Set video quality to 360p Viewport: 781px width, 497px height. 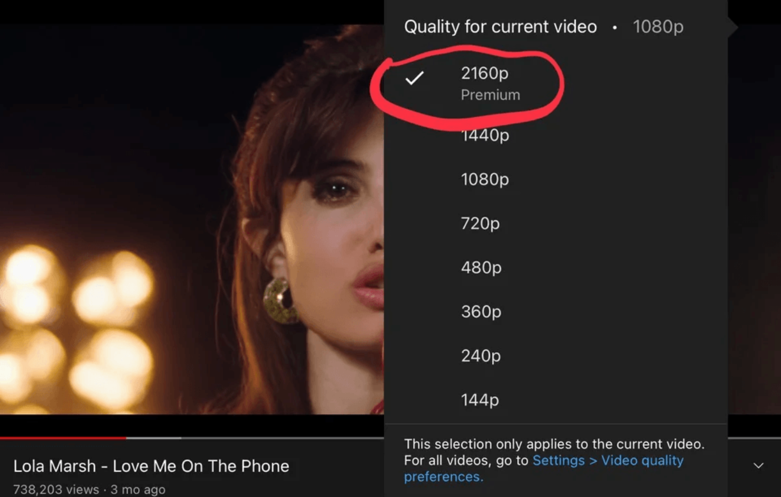pos(481,312)
